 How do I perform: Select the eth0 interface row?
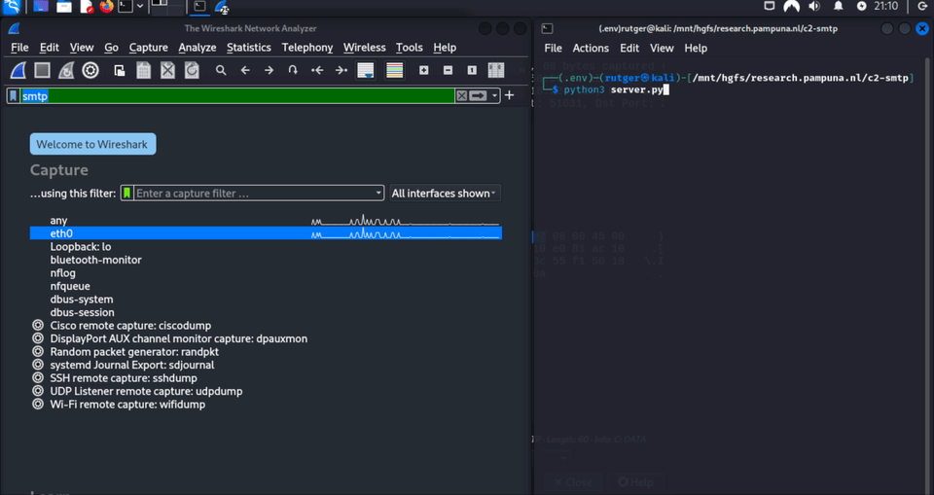[x=266, y=233]
